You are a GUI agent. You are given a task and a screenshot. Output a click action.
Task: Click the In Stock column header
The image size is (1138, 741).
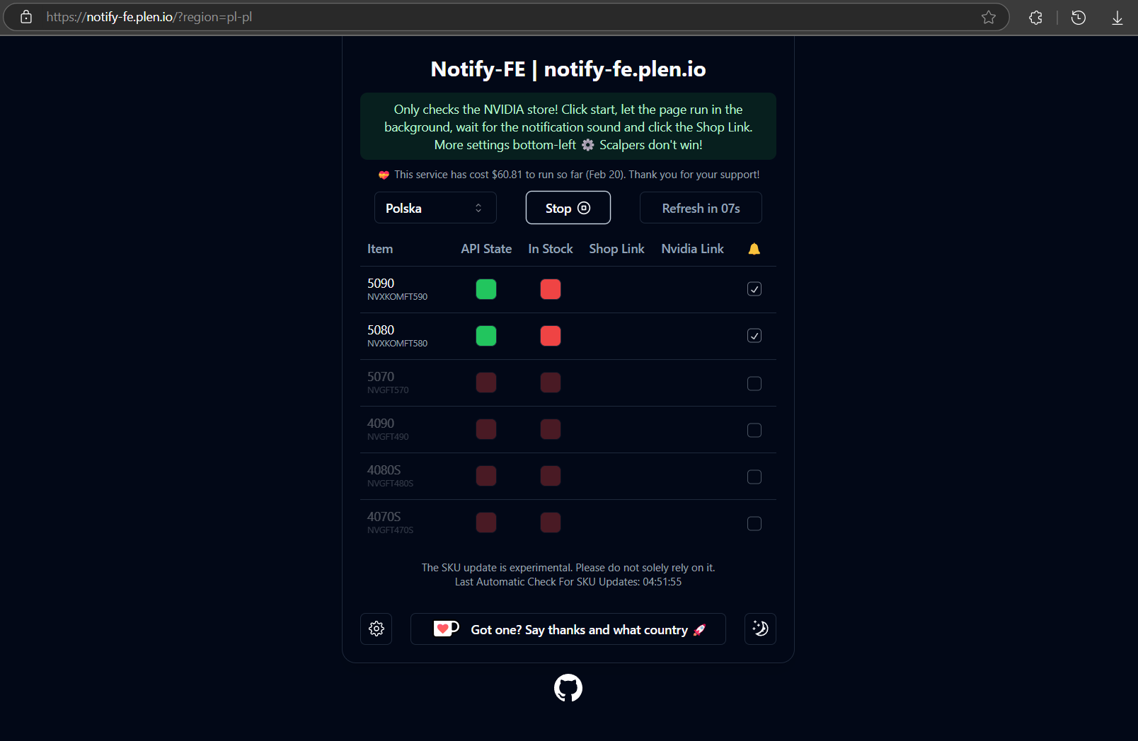(551, 249)
